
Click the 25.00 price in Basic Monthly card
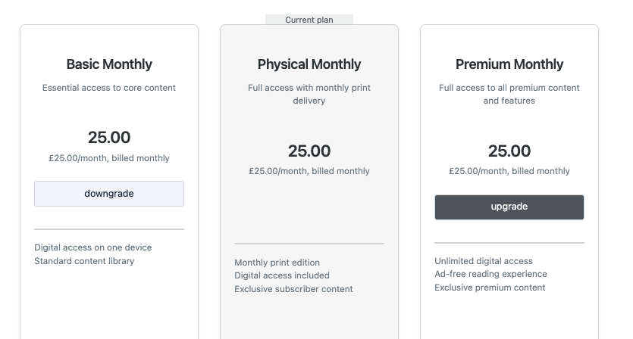(109, 138)
